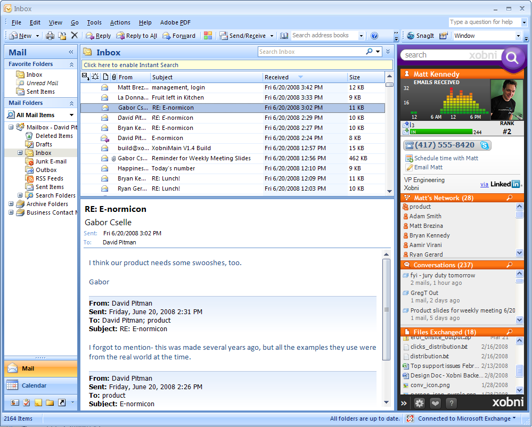The height and width of the screenshot is (427, 532).
Task: Open the Search Inbox options dropdown arrow
Action: 378,52
